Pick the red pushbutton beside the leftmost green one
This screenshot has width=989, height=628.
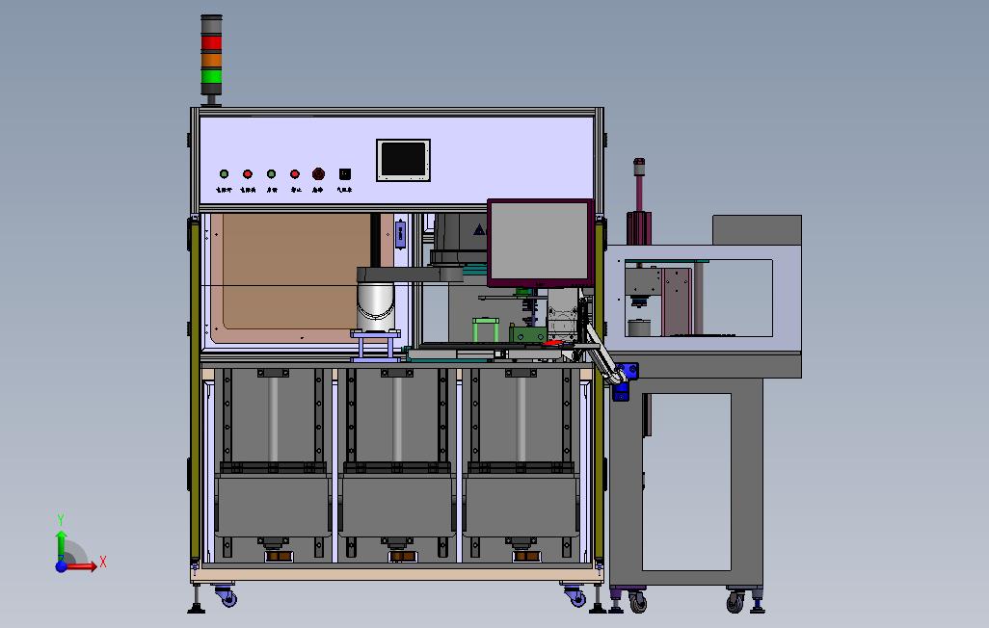click(247, 174)
